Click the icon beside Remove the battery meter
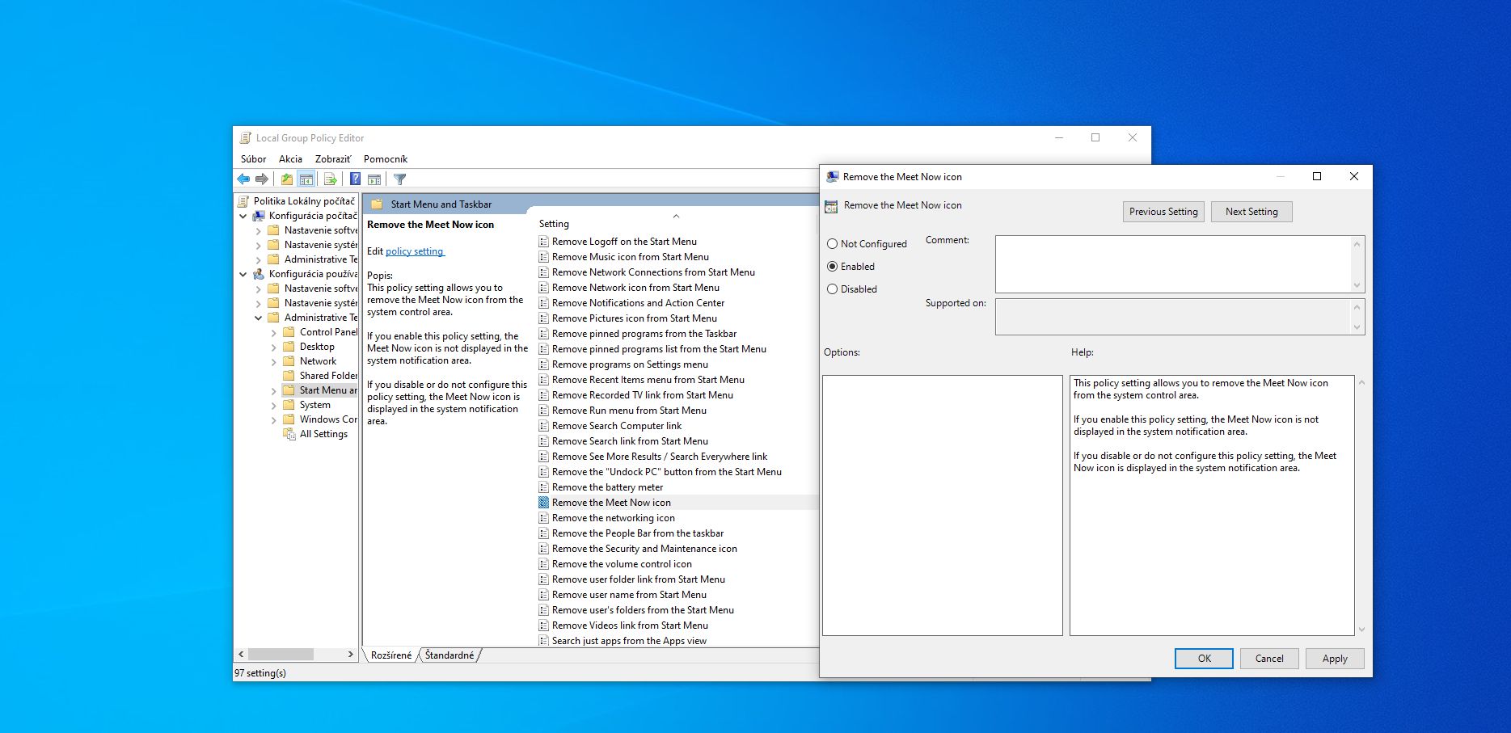 pyautogui.click(x=543, y=487)
